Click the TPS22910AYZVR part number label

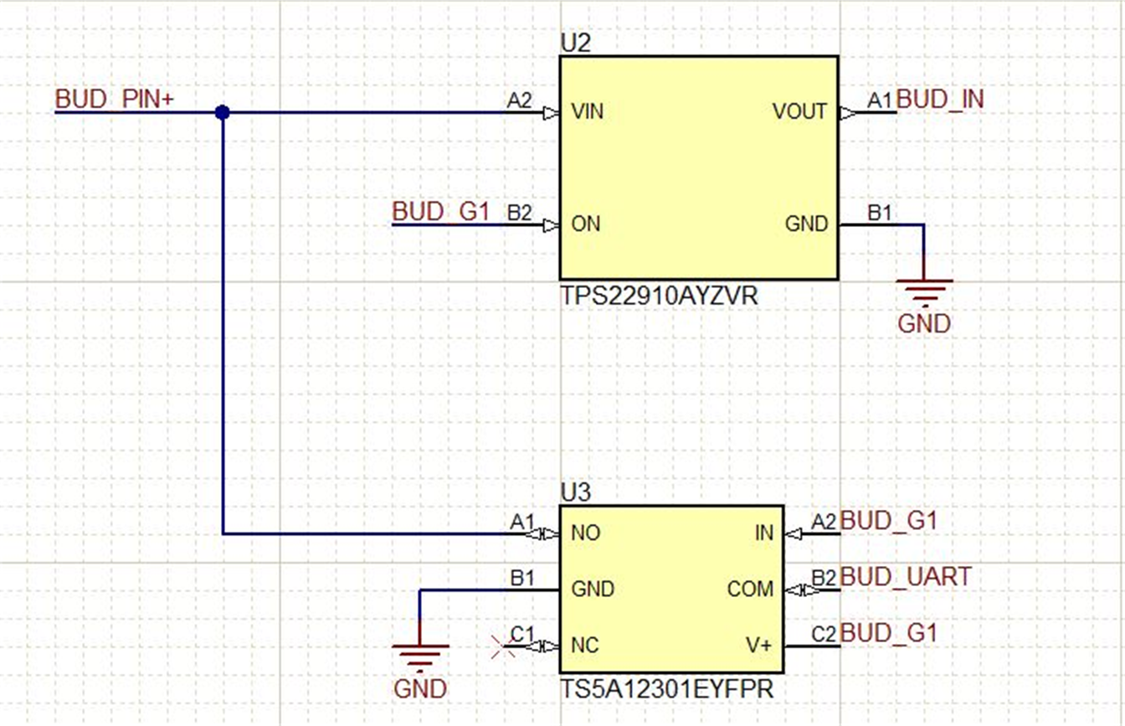click(x=660, y=295)
